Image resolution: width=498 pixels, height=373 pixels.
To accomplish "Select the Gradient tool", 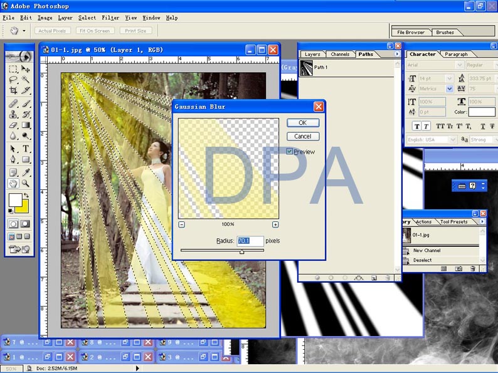I will click(26, 125).
